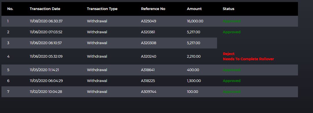Click the amount 5,217.00 for A320308
The height and width of the screenshot is (113, 313).
point(193,43)
